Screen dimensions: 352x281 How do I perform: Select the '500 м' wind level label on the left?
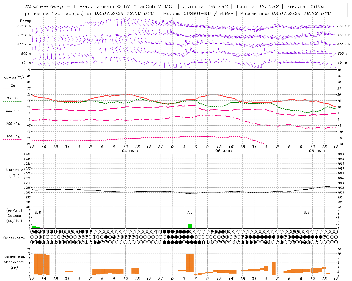click(26, 54)
